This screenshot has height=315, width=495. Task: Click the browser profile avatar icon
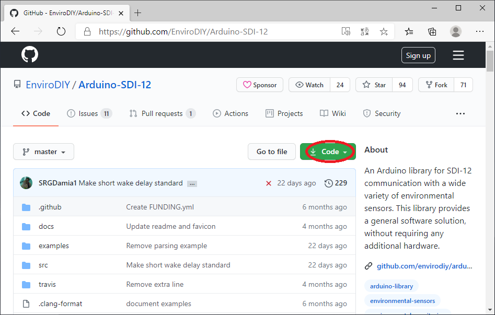(456, 31)
